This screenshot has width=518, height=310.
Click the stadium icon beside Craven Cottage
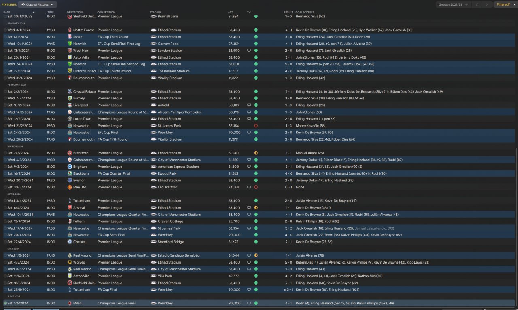coord(153,221)
